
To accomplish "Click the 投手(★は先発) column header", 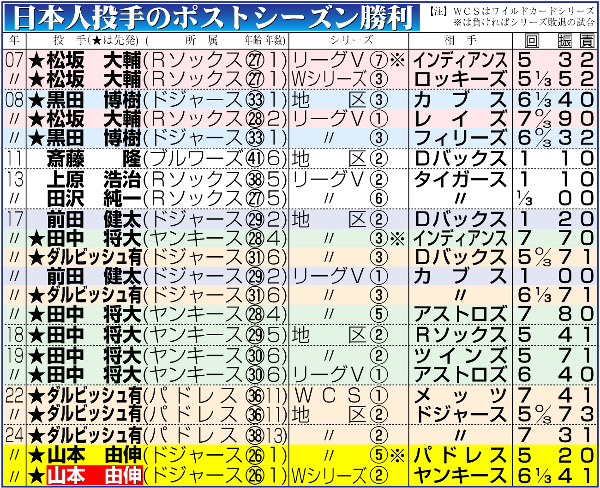I will pos(96,41).
